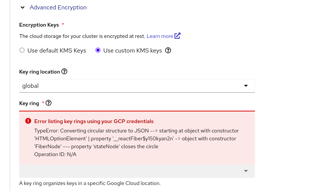
Task: Click the external link icon beside Learn more
Action: [x=177, y=36]
